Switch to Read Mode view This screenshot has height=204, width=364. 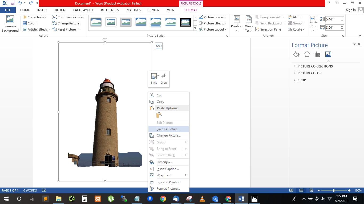(x=291, y=190)
